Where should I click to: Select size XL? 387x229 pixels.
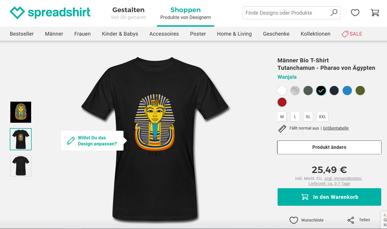(308, 117)
